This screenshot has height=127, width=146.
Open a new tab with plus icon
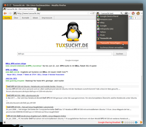[39, 9]
